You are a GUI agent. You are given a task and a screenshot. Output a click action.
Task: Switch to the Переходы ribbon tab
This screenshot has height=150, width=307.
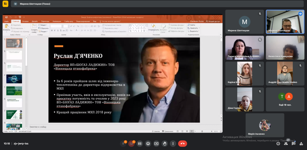click(45, 21)
